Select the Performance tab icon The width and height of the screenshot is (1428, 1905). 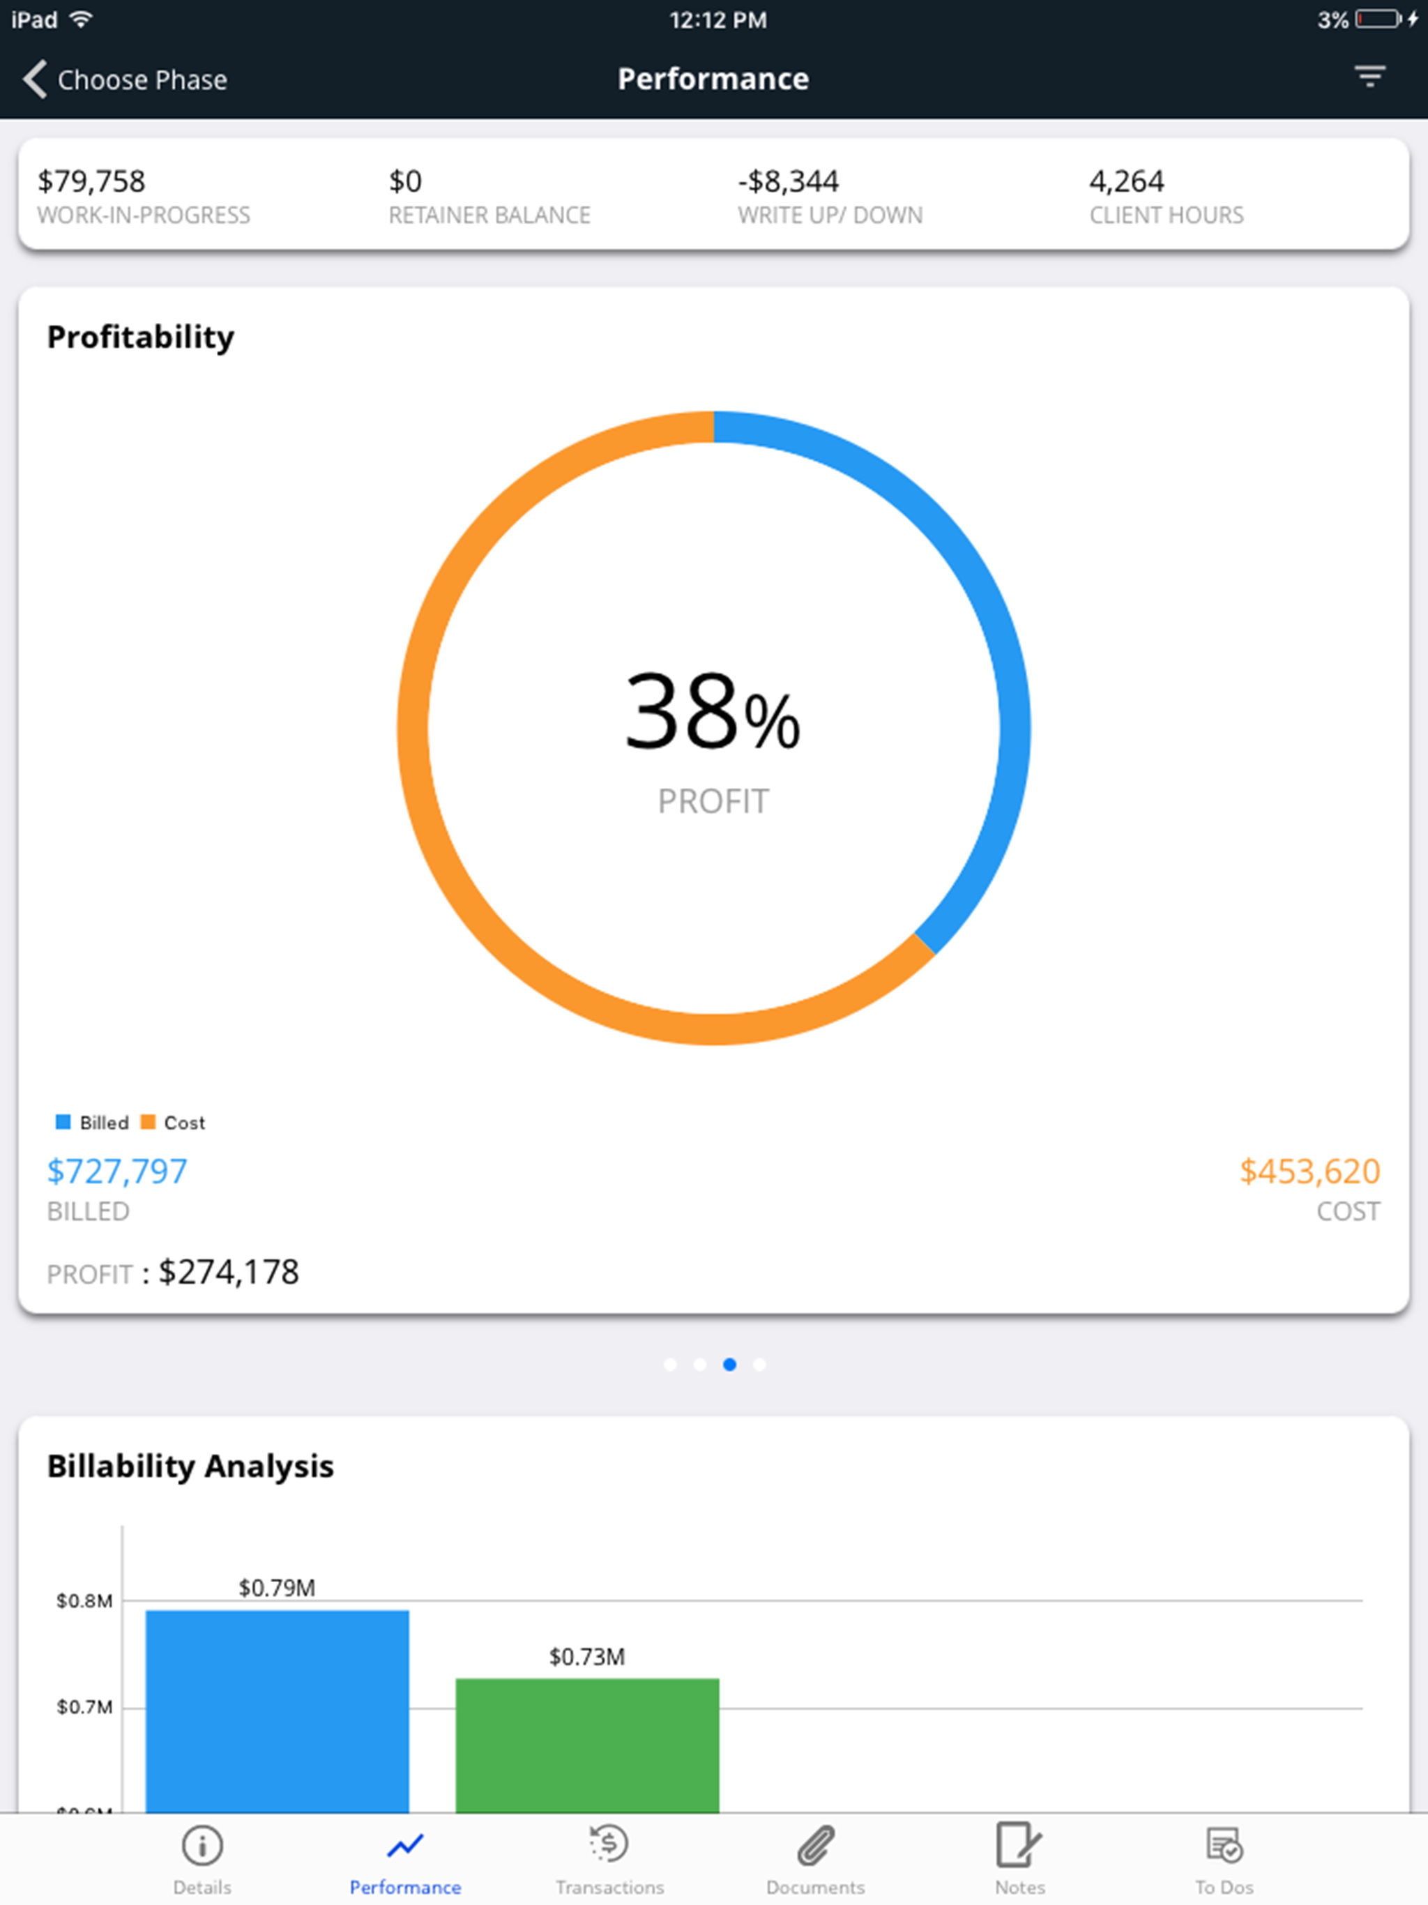[405, 1845]
